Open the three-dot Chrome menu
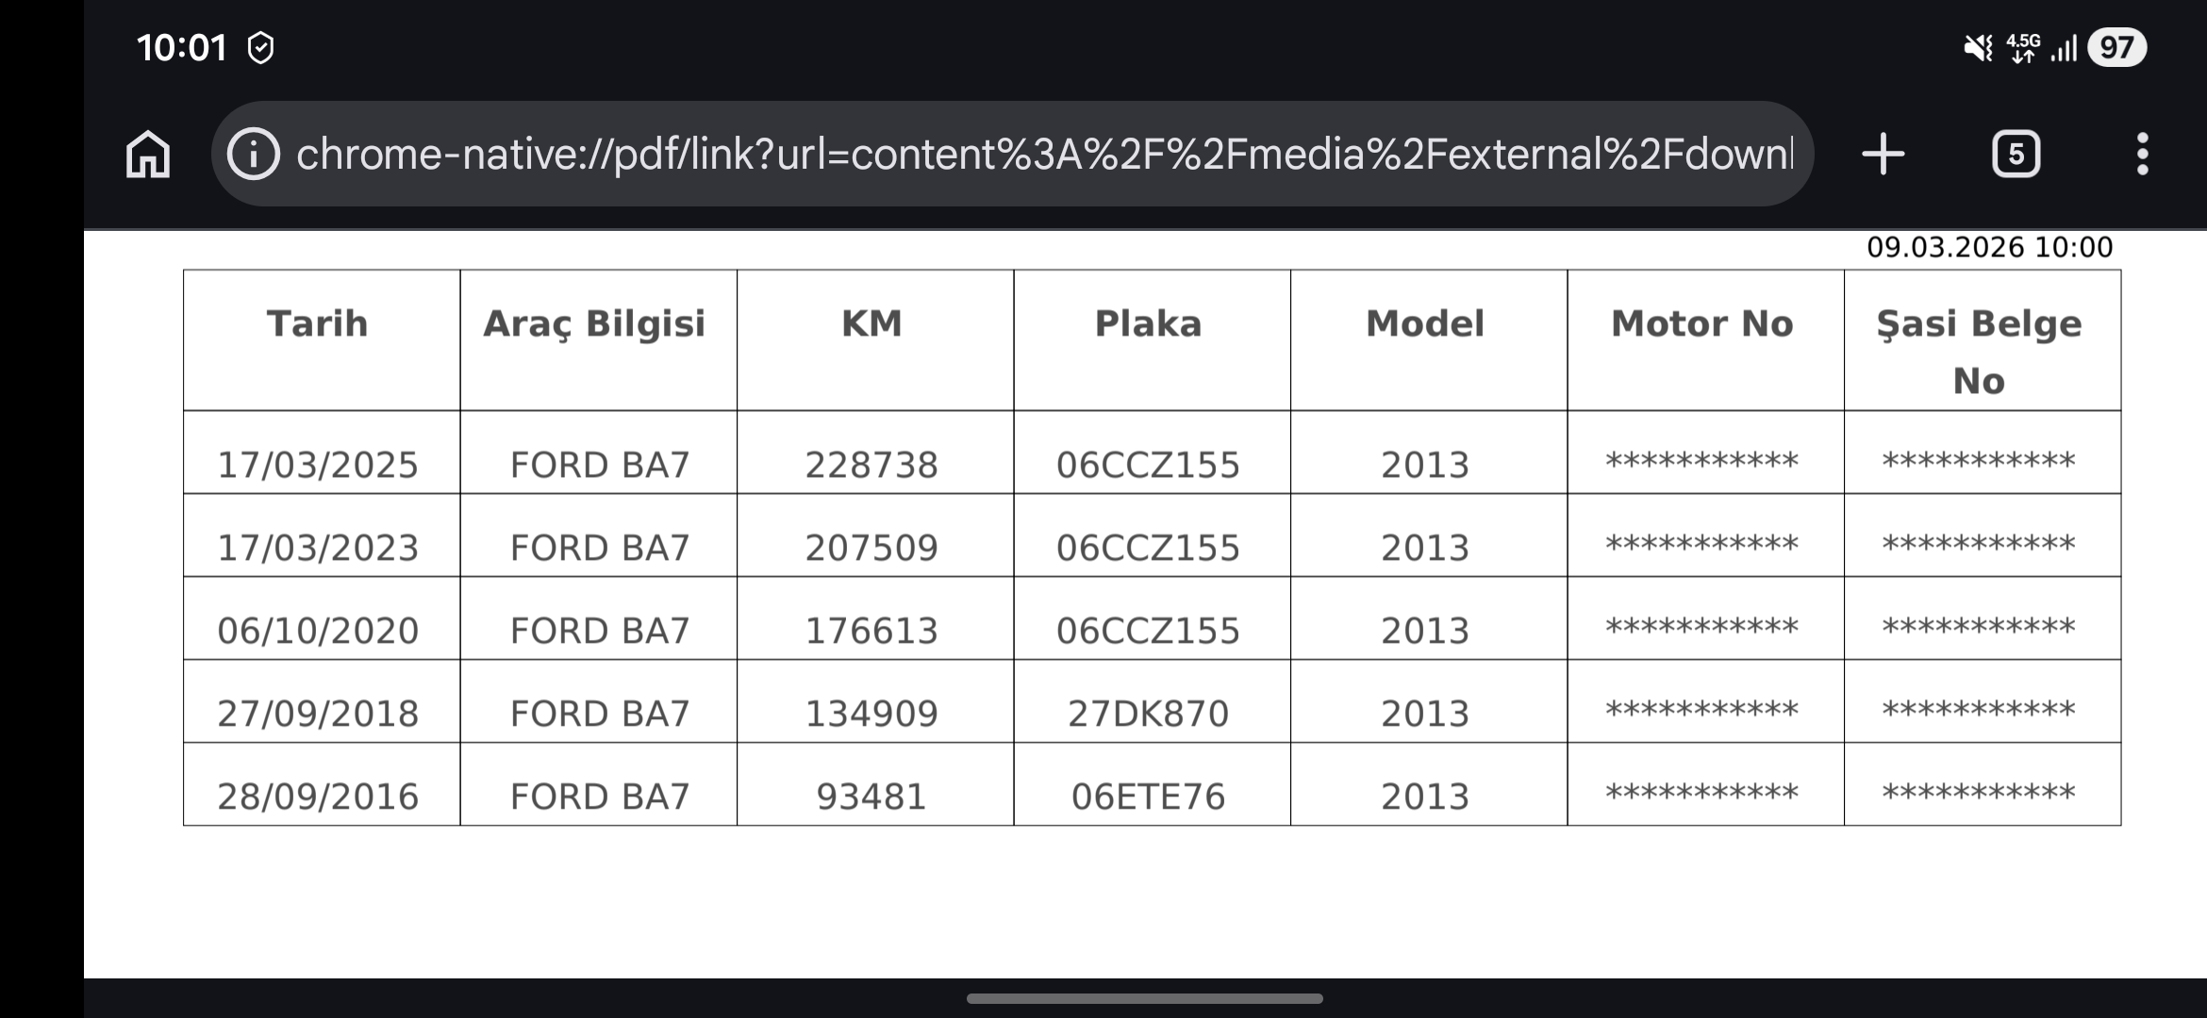Screen dimensions: 2207x1018 2143,154
